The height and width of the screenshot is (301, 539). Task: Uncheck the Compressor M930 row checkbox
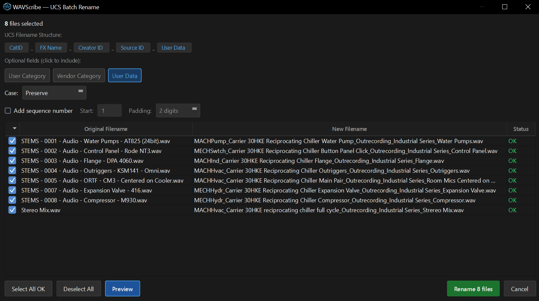pyautogui.click(x=12, y=200)
